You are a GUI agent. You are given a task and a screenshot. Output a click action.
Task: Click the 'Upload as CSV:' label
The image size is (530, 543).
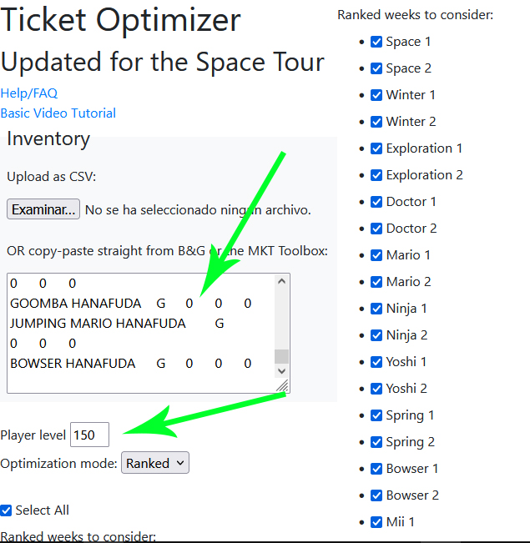click(51, 177)
